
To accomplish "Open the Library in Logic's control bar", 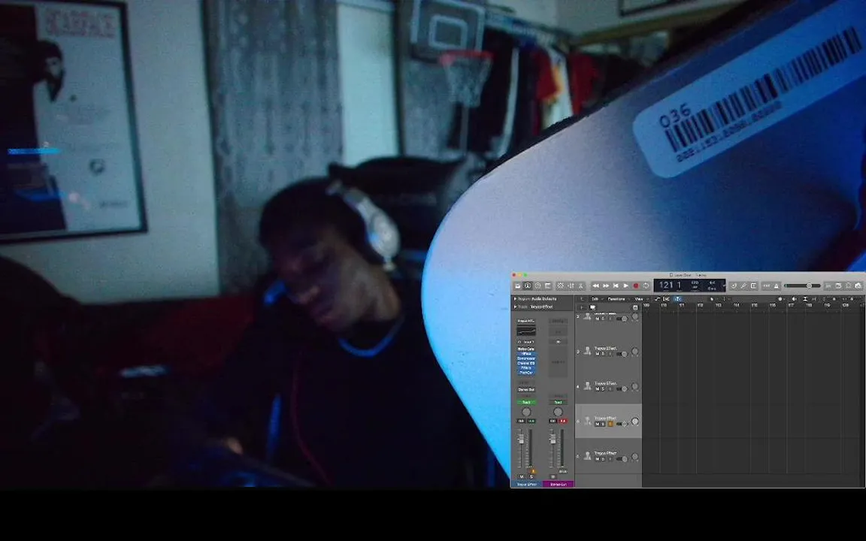I will (x=518, y=286).
